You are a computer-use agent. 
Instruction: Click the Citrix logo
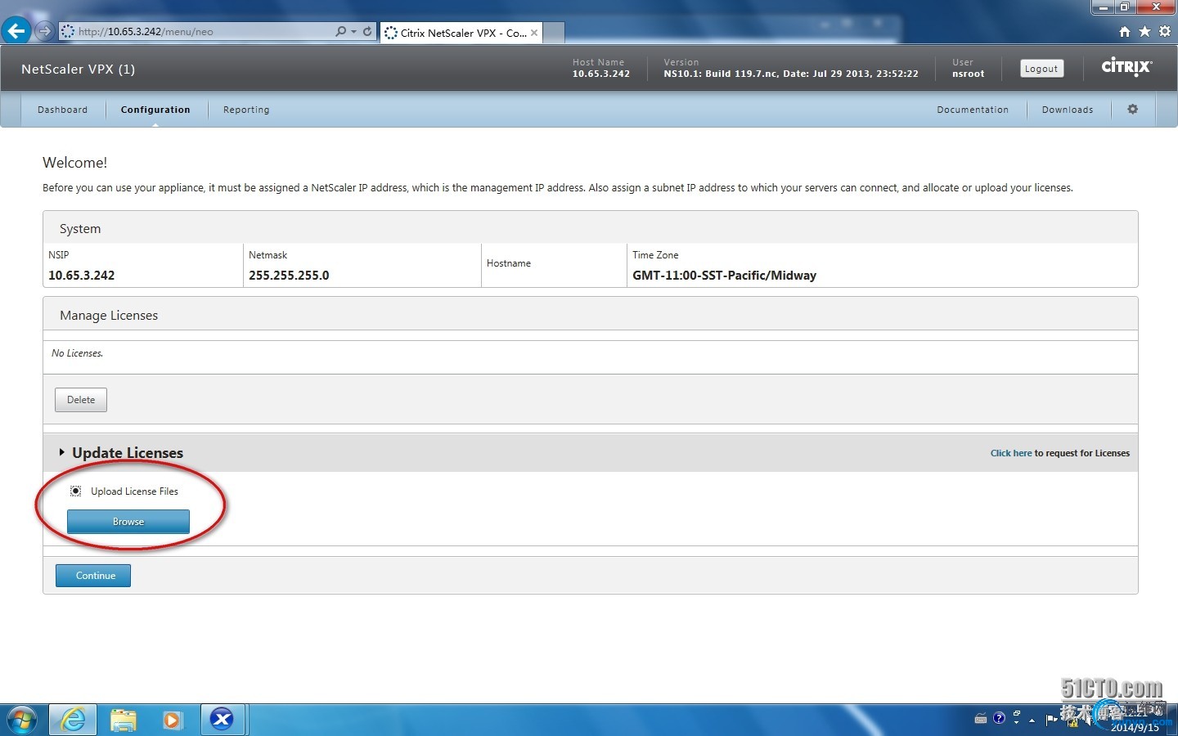(1126, 67)
